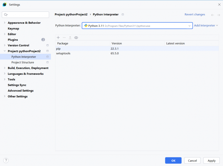Click the OK button
223x166 pixels.
(x=173, y=160)
